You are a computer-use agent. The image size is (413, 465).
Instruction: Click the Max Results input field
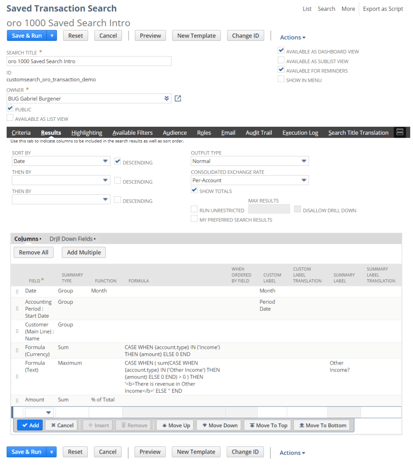(269, 209)
